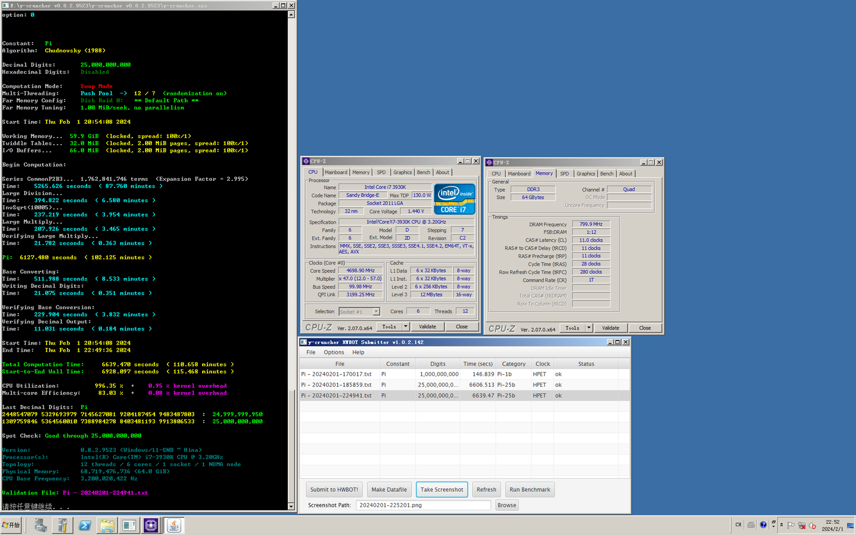Open Tools dropdown arrow in right CPU-Z
856x535 pixels.
[x=589, y=328]
